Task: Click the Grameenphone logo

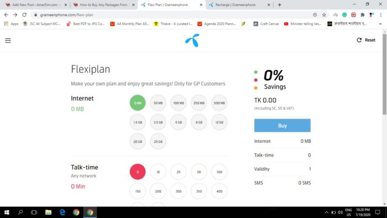Action: click(x=192, y=40)
